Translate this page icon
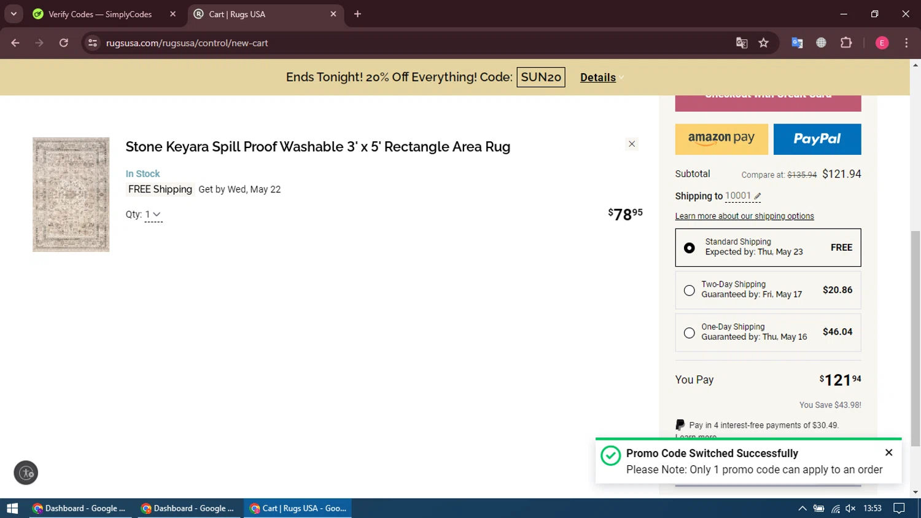921x518 pixels. click(742, 43)
